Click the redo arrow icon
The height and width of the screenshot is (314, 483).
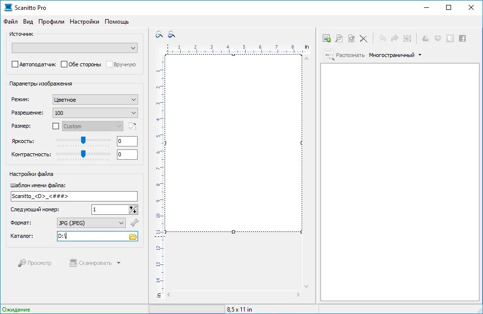tap(395, 38)
